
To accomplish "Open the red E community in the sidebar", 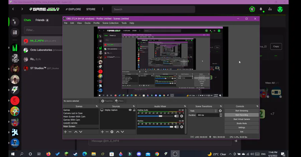I will point(15,100).
